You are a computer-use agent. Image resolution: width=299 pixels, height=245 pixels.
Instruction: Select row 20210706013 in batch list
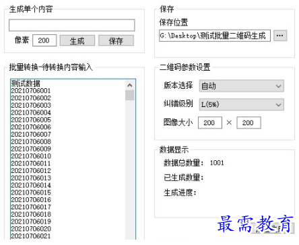31,178
